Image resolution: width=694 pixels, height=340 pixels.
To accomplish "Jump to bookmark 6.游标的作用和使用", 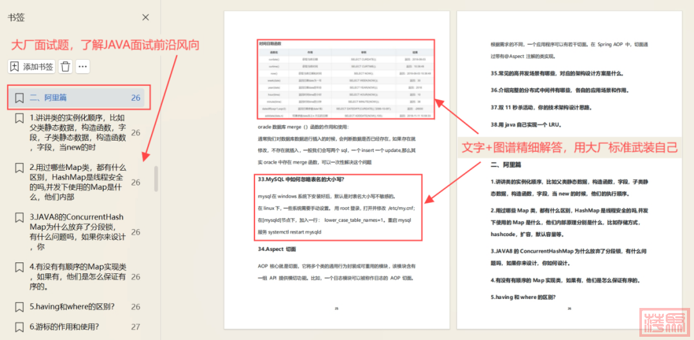I will 64,327.
